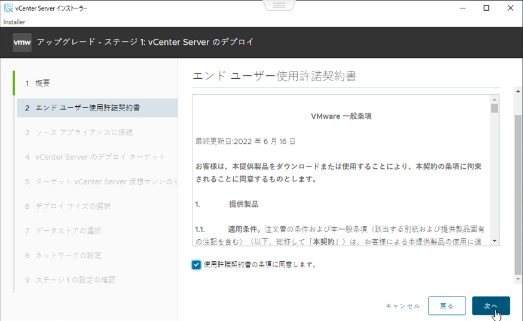The width and height of the screenshot is (523, 321).
Task: Click 使用許諾契約書の条項に同意します label
Action: pyautogui.click(x=260, y=265)
